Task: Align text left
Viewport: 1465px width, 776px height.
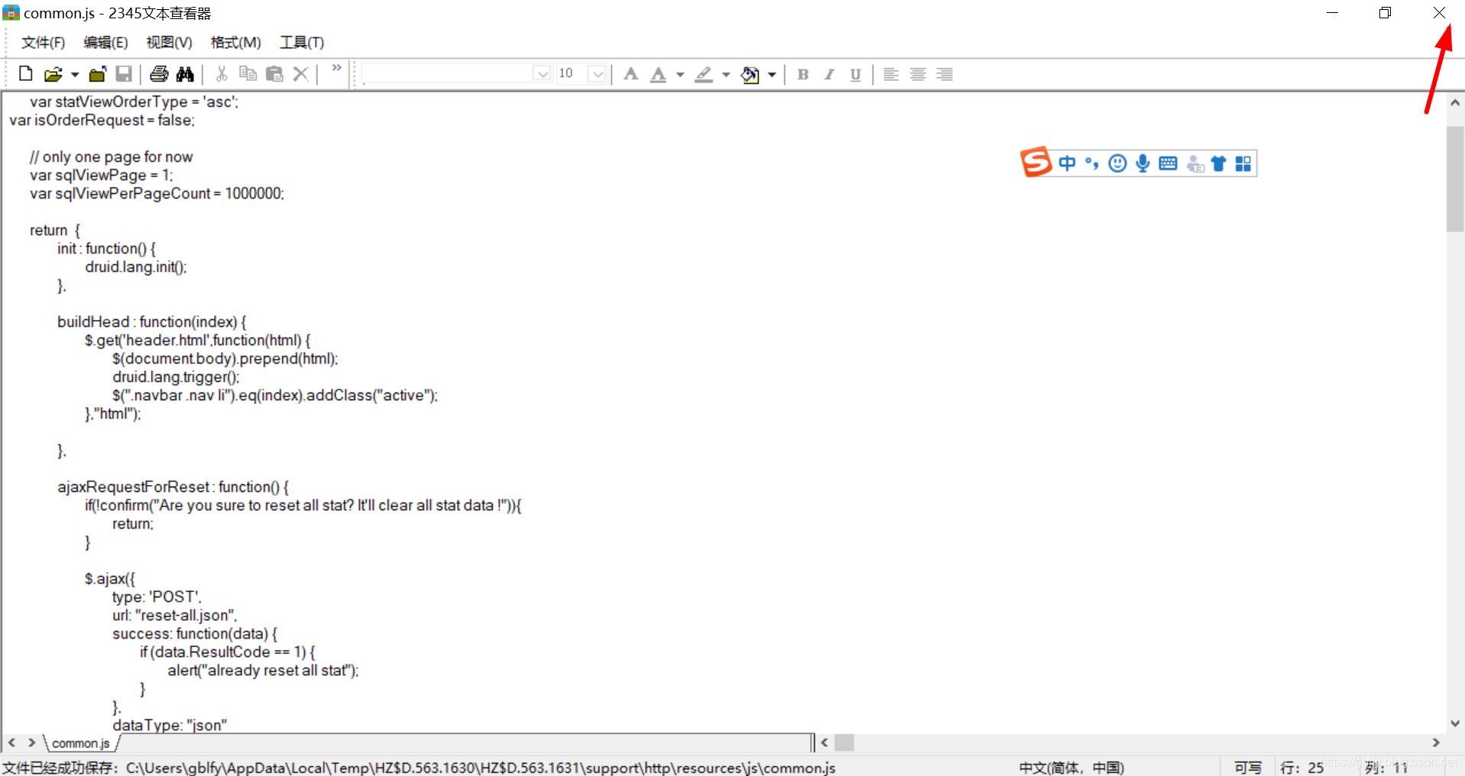Action: tap(891, 74)
